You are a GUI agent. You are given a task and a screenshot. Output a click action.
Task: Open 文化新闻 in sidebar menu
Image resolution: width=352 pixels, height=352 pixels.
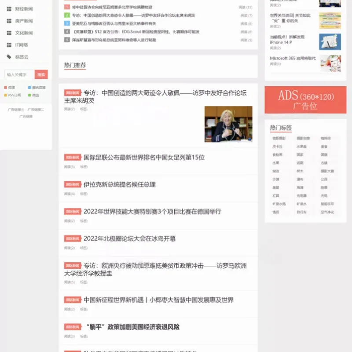(24, 33)
